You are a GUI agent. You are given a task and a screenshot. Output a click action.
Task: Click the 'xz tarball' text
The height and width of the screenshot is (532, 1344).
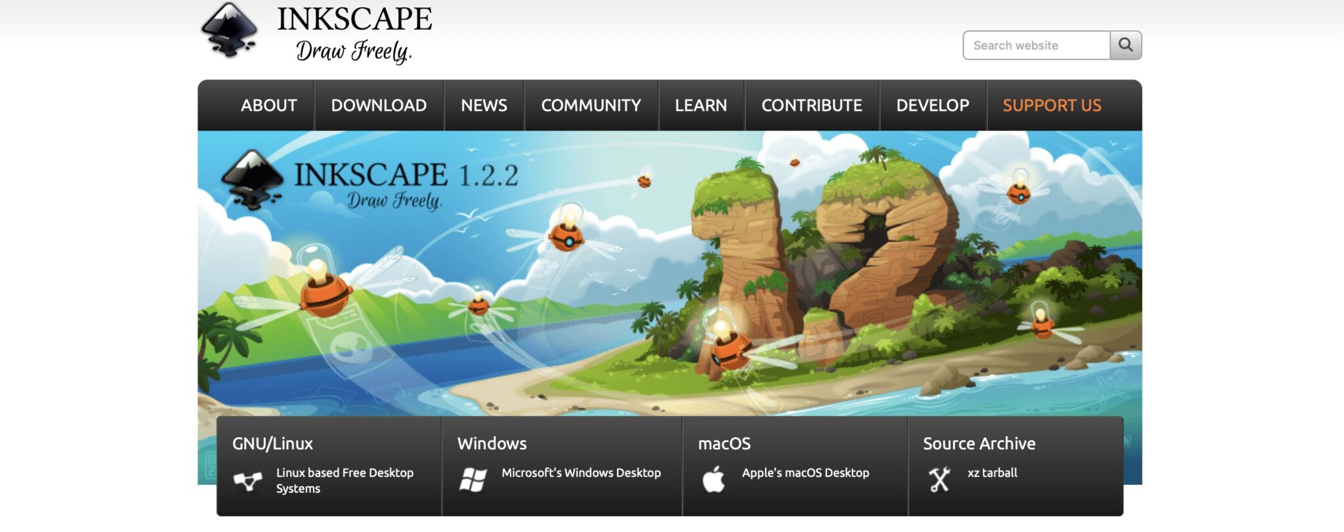pyautogui.click(x=992, y=473)
